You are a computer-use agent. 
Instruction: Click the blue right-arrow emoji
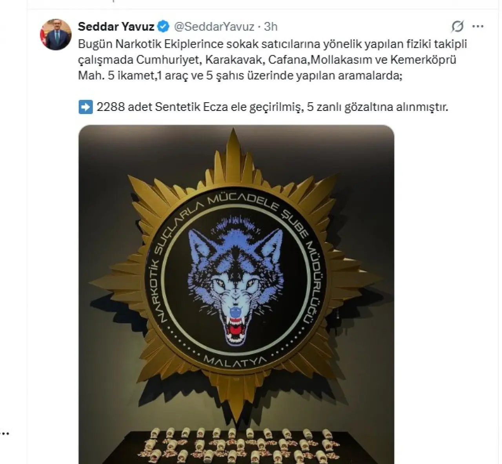coord(85,107)
